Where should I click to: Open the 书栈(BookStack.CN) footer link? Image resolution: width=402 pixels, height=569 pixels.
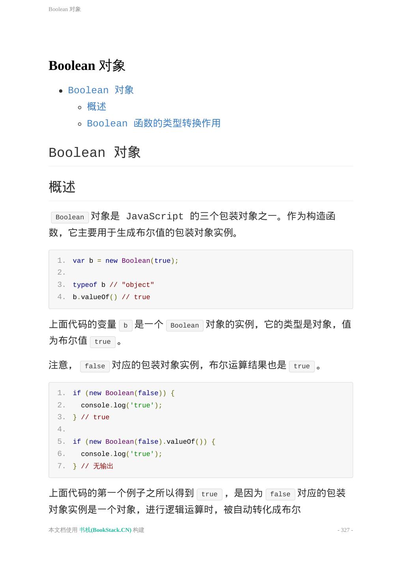[105, 530]
